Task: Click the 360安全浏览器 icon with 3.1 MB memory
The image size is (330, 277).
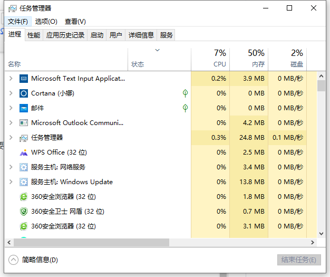Action: 24,226
